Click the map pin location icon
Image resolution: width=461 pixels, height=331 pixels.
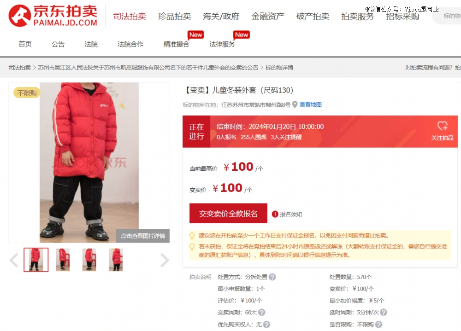(x=295, y=105)
